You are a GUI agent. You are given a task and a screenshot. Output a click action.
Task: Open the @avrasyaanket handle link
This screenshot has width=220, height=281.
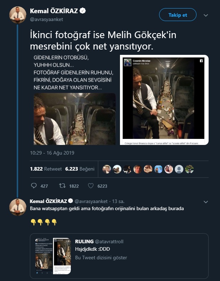pos(47,20)
